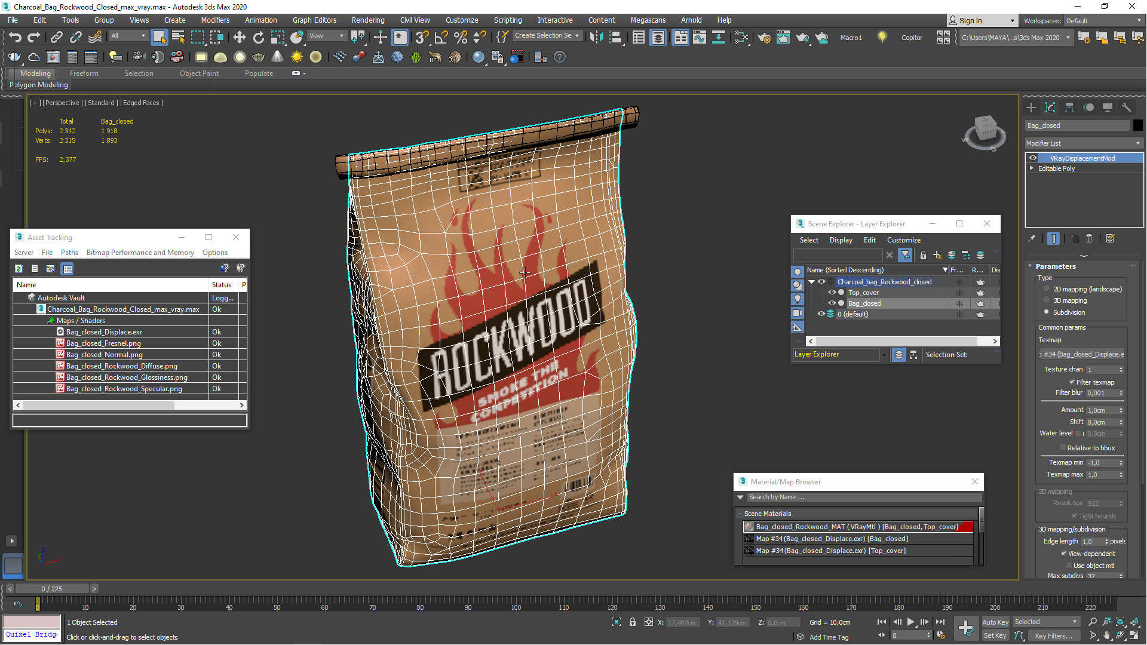Open the Workspaces Default dropdown

point(1103,21)
